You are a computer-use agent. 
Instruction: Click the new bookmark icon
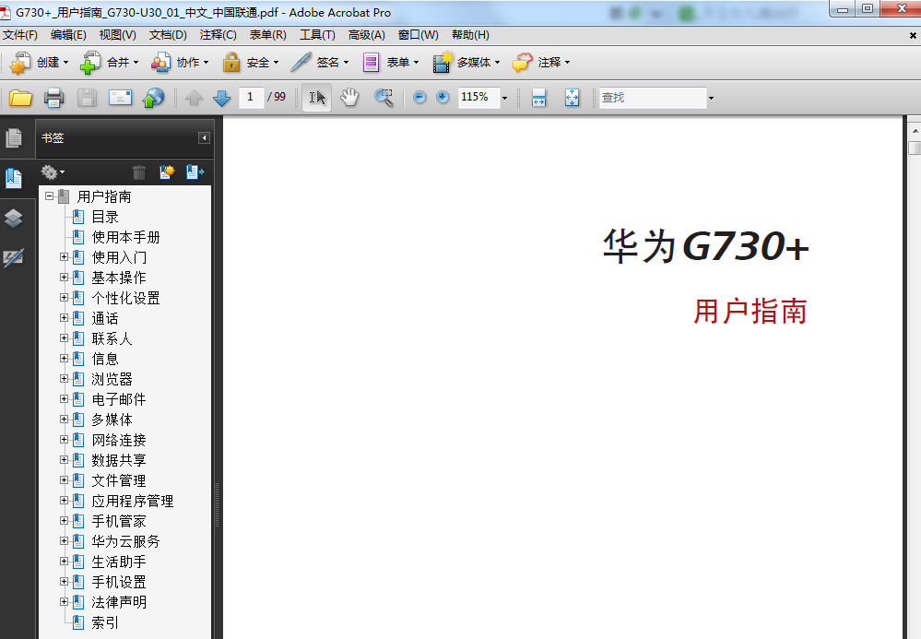167,172
